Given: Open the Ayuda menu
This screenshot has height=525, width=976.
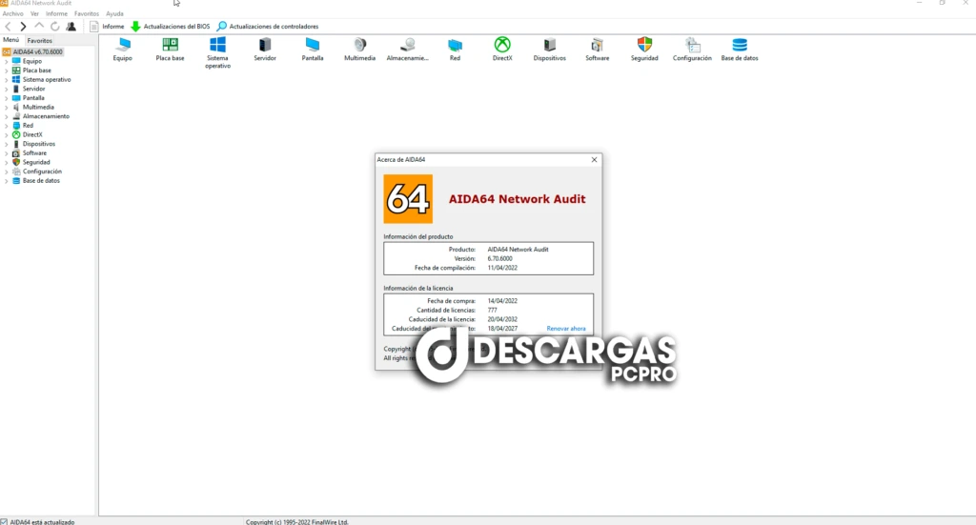Looking at the screenshot, I should 114,14.
